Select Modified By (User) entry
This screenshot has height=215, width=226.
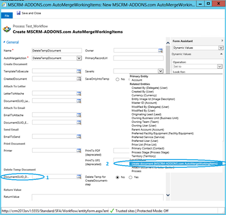click(x=143, y=110)
